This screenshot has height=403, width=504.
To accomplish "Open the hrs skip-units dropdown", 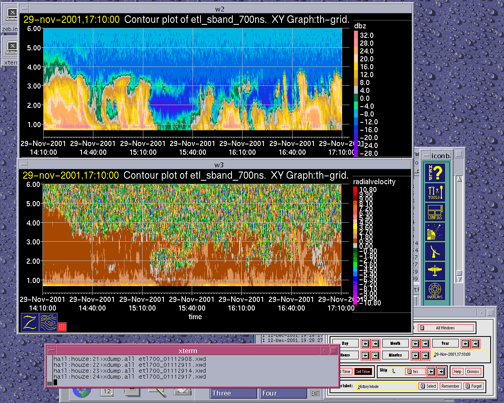I will click(415, 372).
